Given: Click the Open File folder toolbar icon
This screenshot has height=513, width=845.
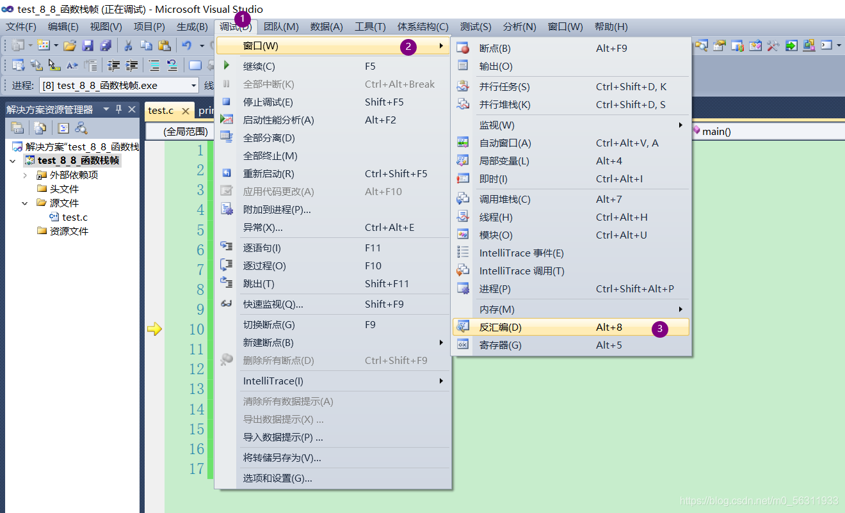Looking at the screenshot, I should point(70,45).
